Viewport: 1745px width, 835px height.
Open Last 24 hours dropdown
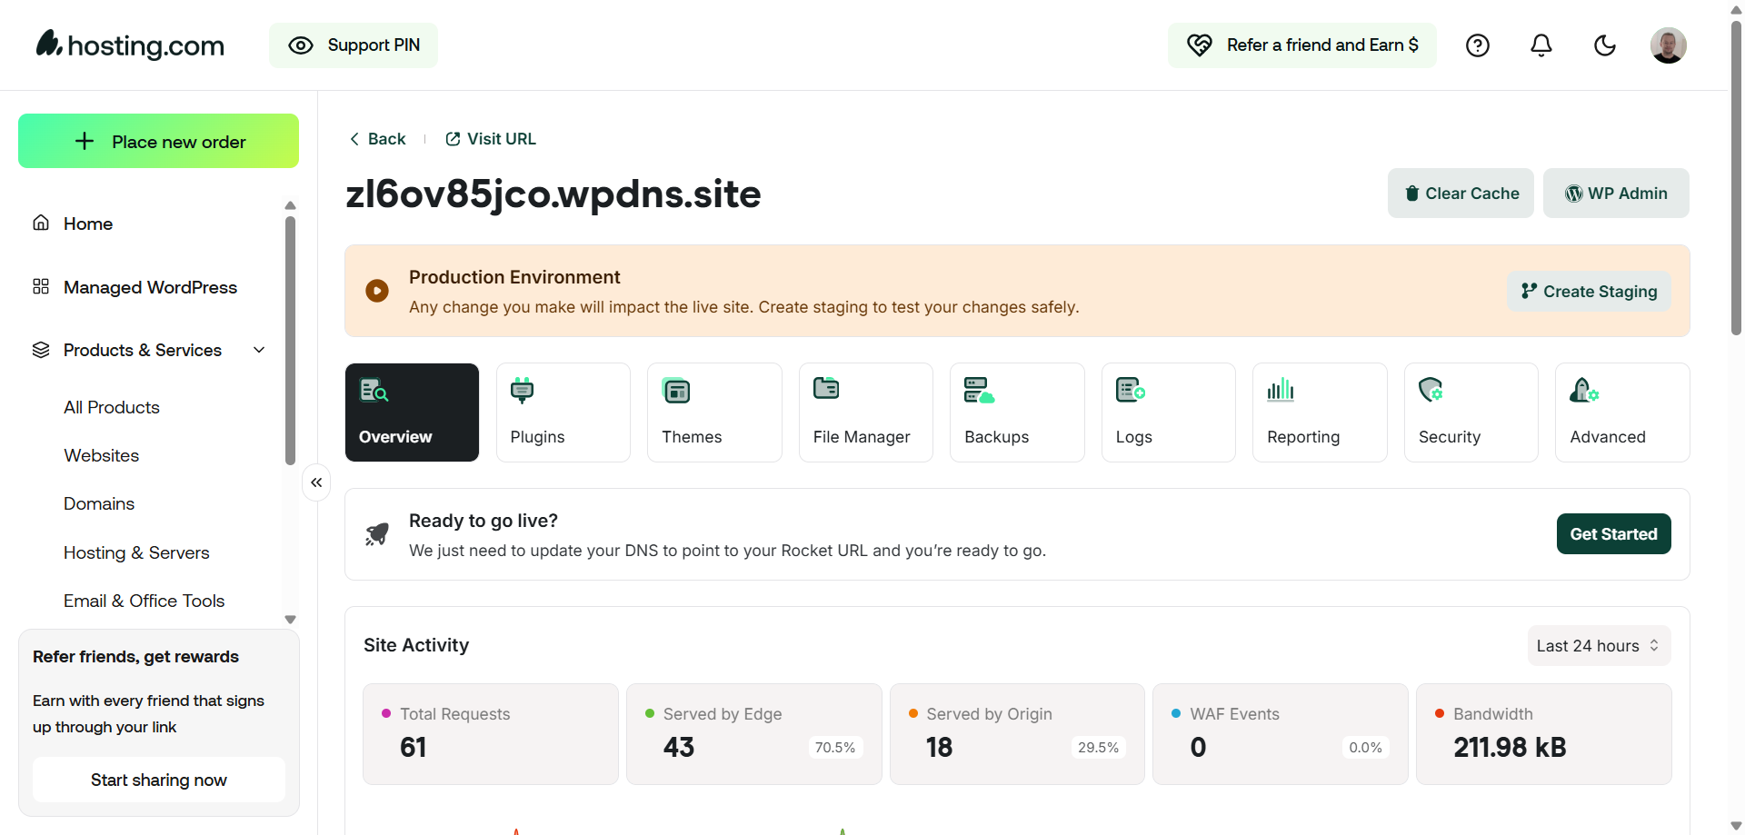[x=1599, y=645]
